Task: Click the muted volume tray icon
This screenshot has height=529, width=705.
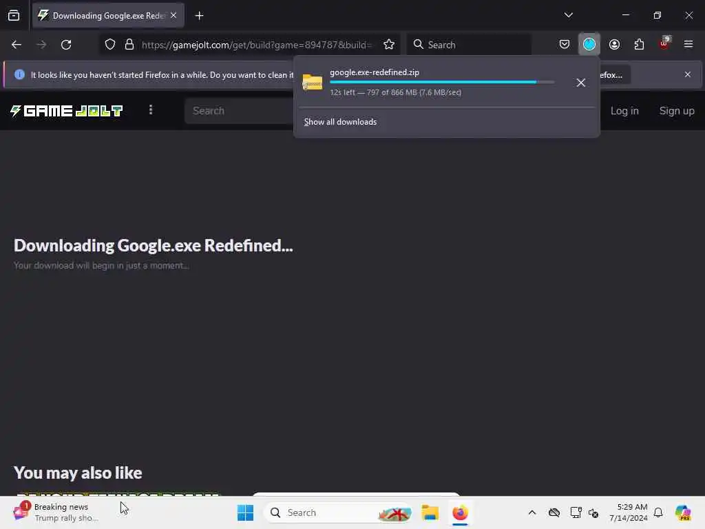Action: click(593, 512)
